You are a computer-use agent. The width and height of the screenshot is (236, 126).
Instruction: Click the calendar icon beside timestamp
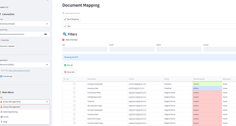click(x=63, y=13)
